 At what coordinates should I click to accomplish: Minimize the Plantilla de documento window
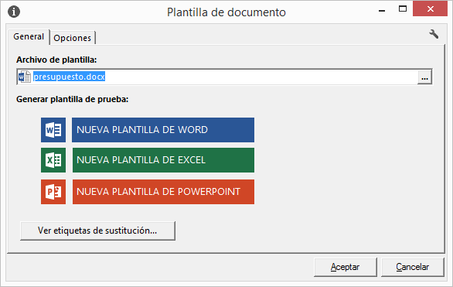coord(382,9)
